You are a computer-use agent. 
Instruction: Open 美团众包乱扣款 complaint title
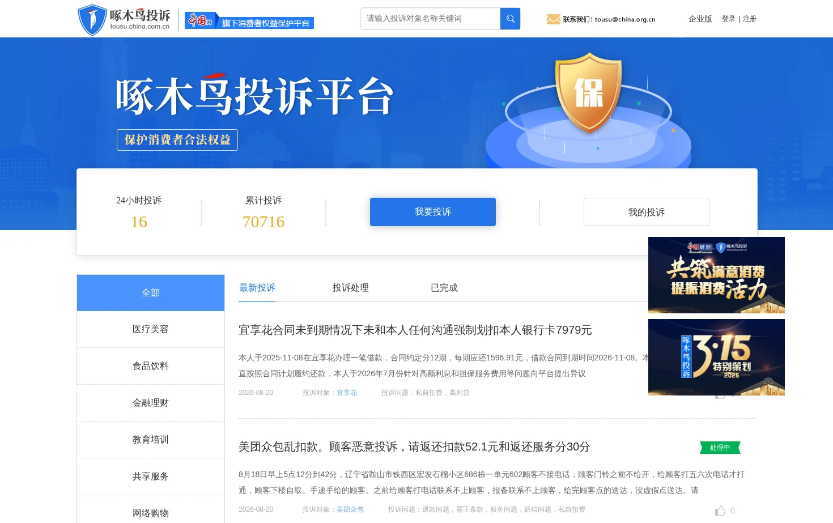(x=414, y=447)
